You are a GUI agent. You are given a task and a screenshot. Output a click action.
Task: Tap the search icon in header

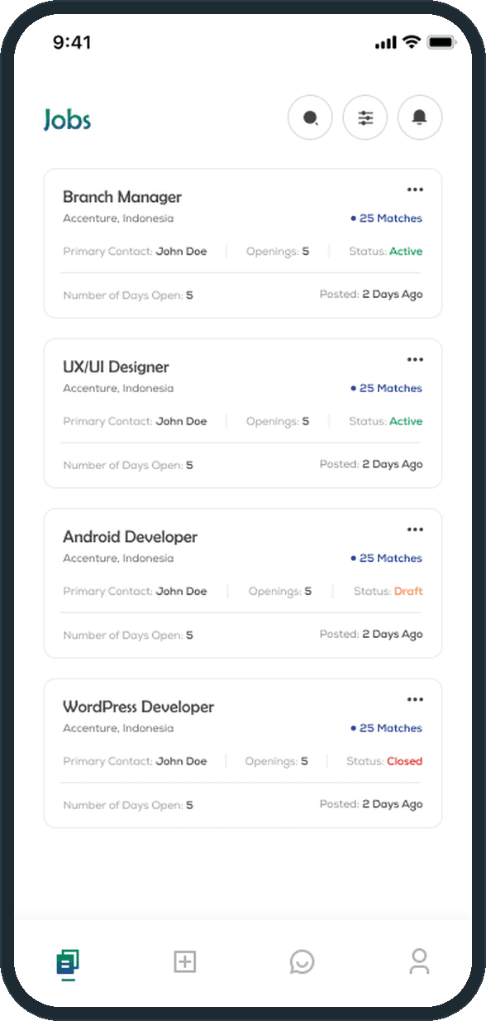(x=310, y=118)
